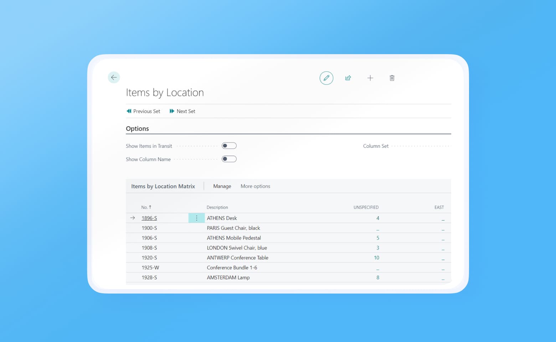The width and height of the screenshot is (556, 342).
Task: Click the EAST column header
Action: point(439,207)
